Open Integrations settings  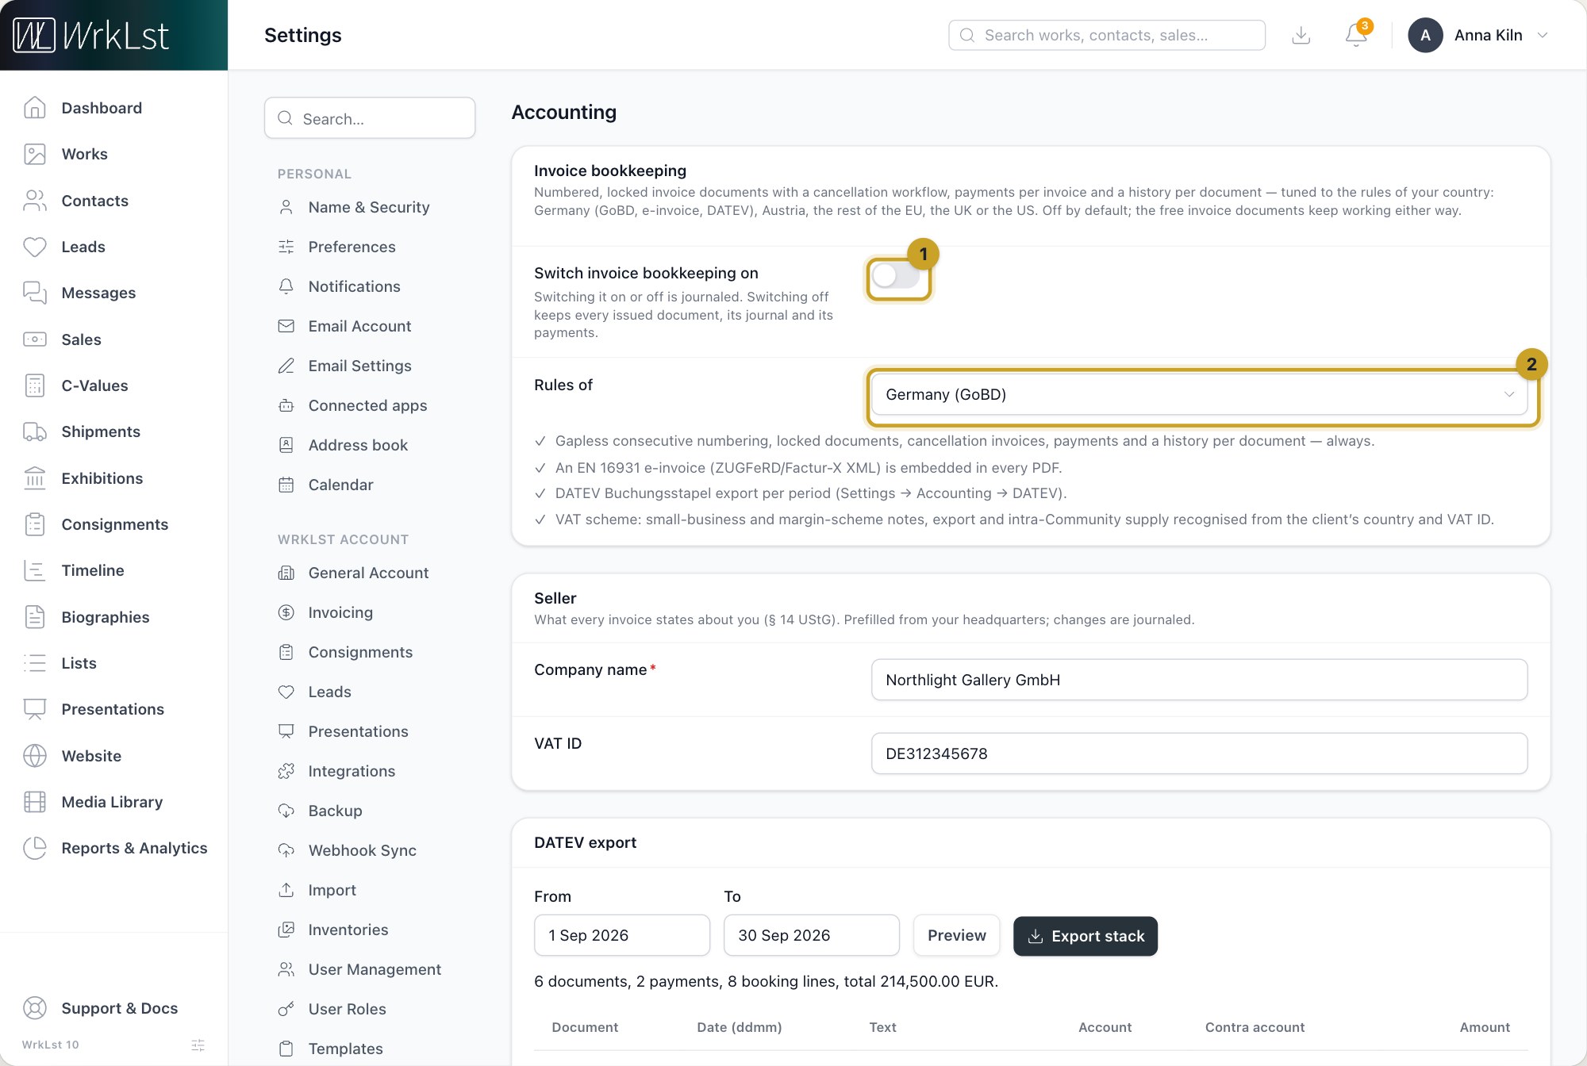(352, 771)
